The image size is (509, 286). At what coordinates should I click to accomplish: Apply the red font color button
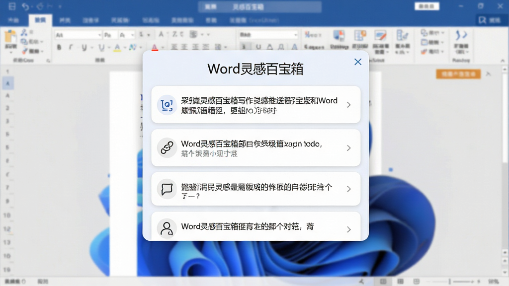click(155, 47)
